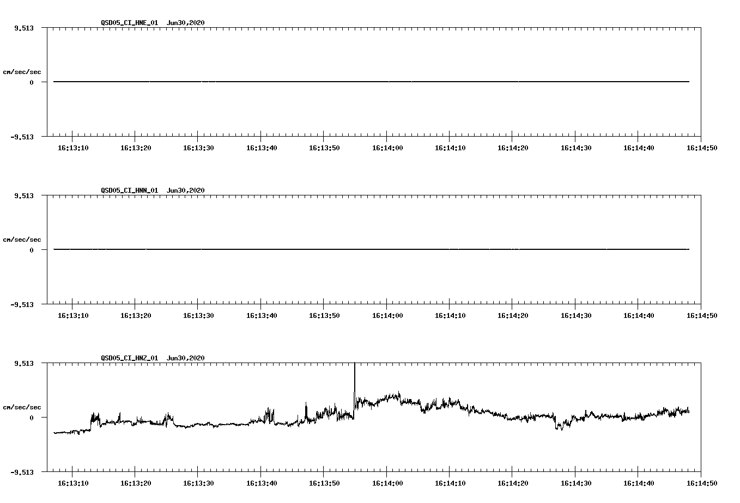Image resolution: width=740 pixels, height=503 pixels.
Task: Click the zero tick label on the HNE axis
Action: click(x=32, y=82)
